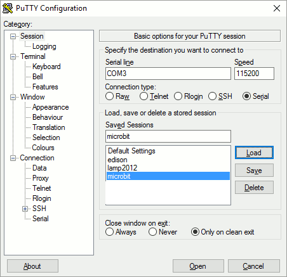
Task: Click the Save button
Action: [x=254, y=171]
